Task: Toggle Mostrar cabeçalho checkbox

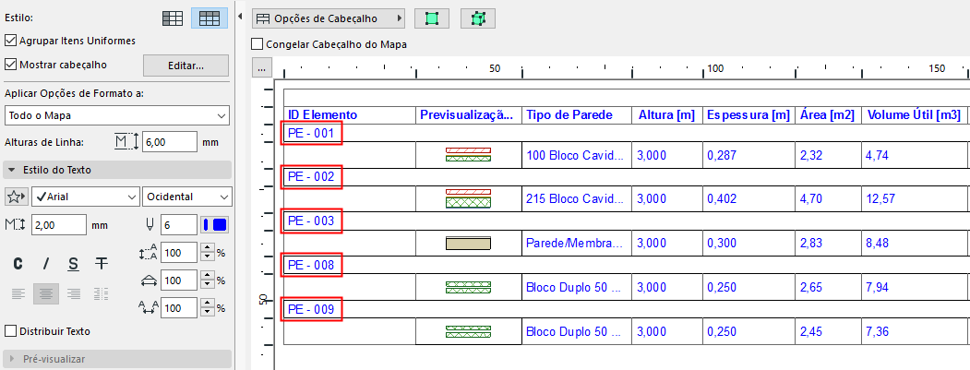Action: (x=10, y=65)
